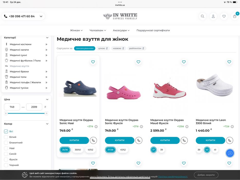Click the phone handset icon in header
Viewport: 240px width, 180px height.
[5, 16]
